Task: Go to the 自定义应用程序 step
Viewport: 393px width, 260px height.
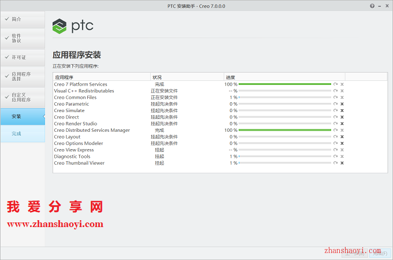Action: [23, 97]
